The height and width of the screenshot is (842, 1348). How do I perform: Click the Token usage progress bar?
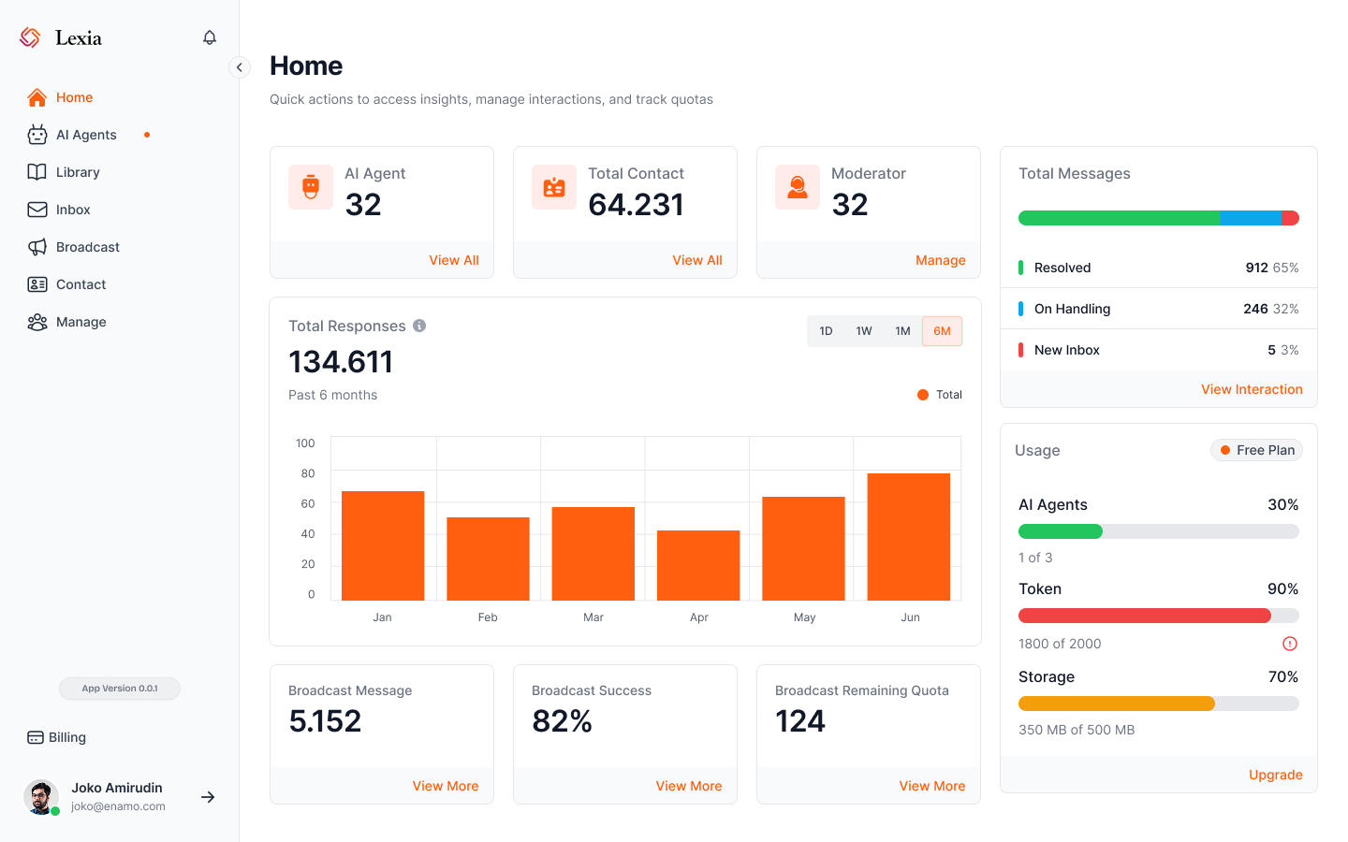tap(1158, 616)
